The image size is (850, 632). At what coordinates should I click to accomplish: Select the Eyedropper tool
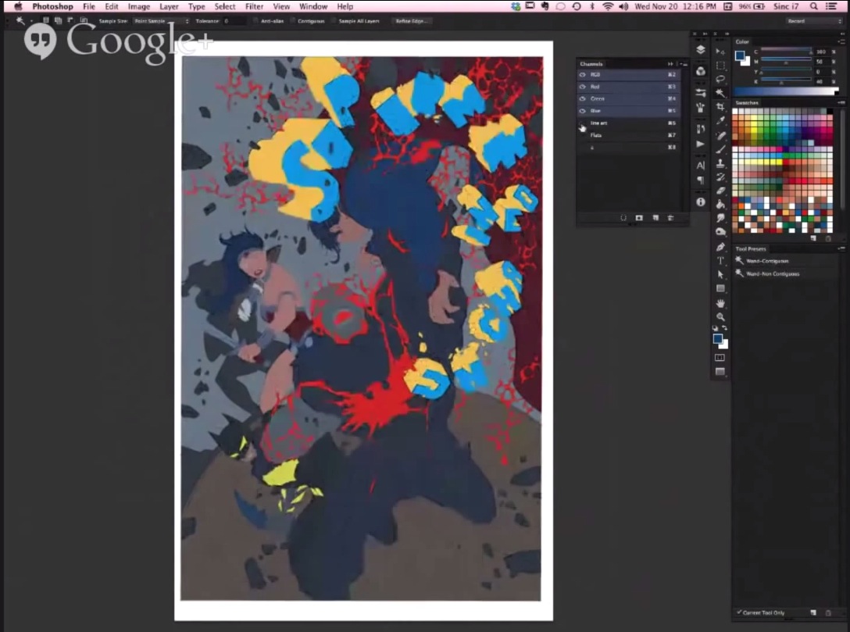(720, 121)
